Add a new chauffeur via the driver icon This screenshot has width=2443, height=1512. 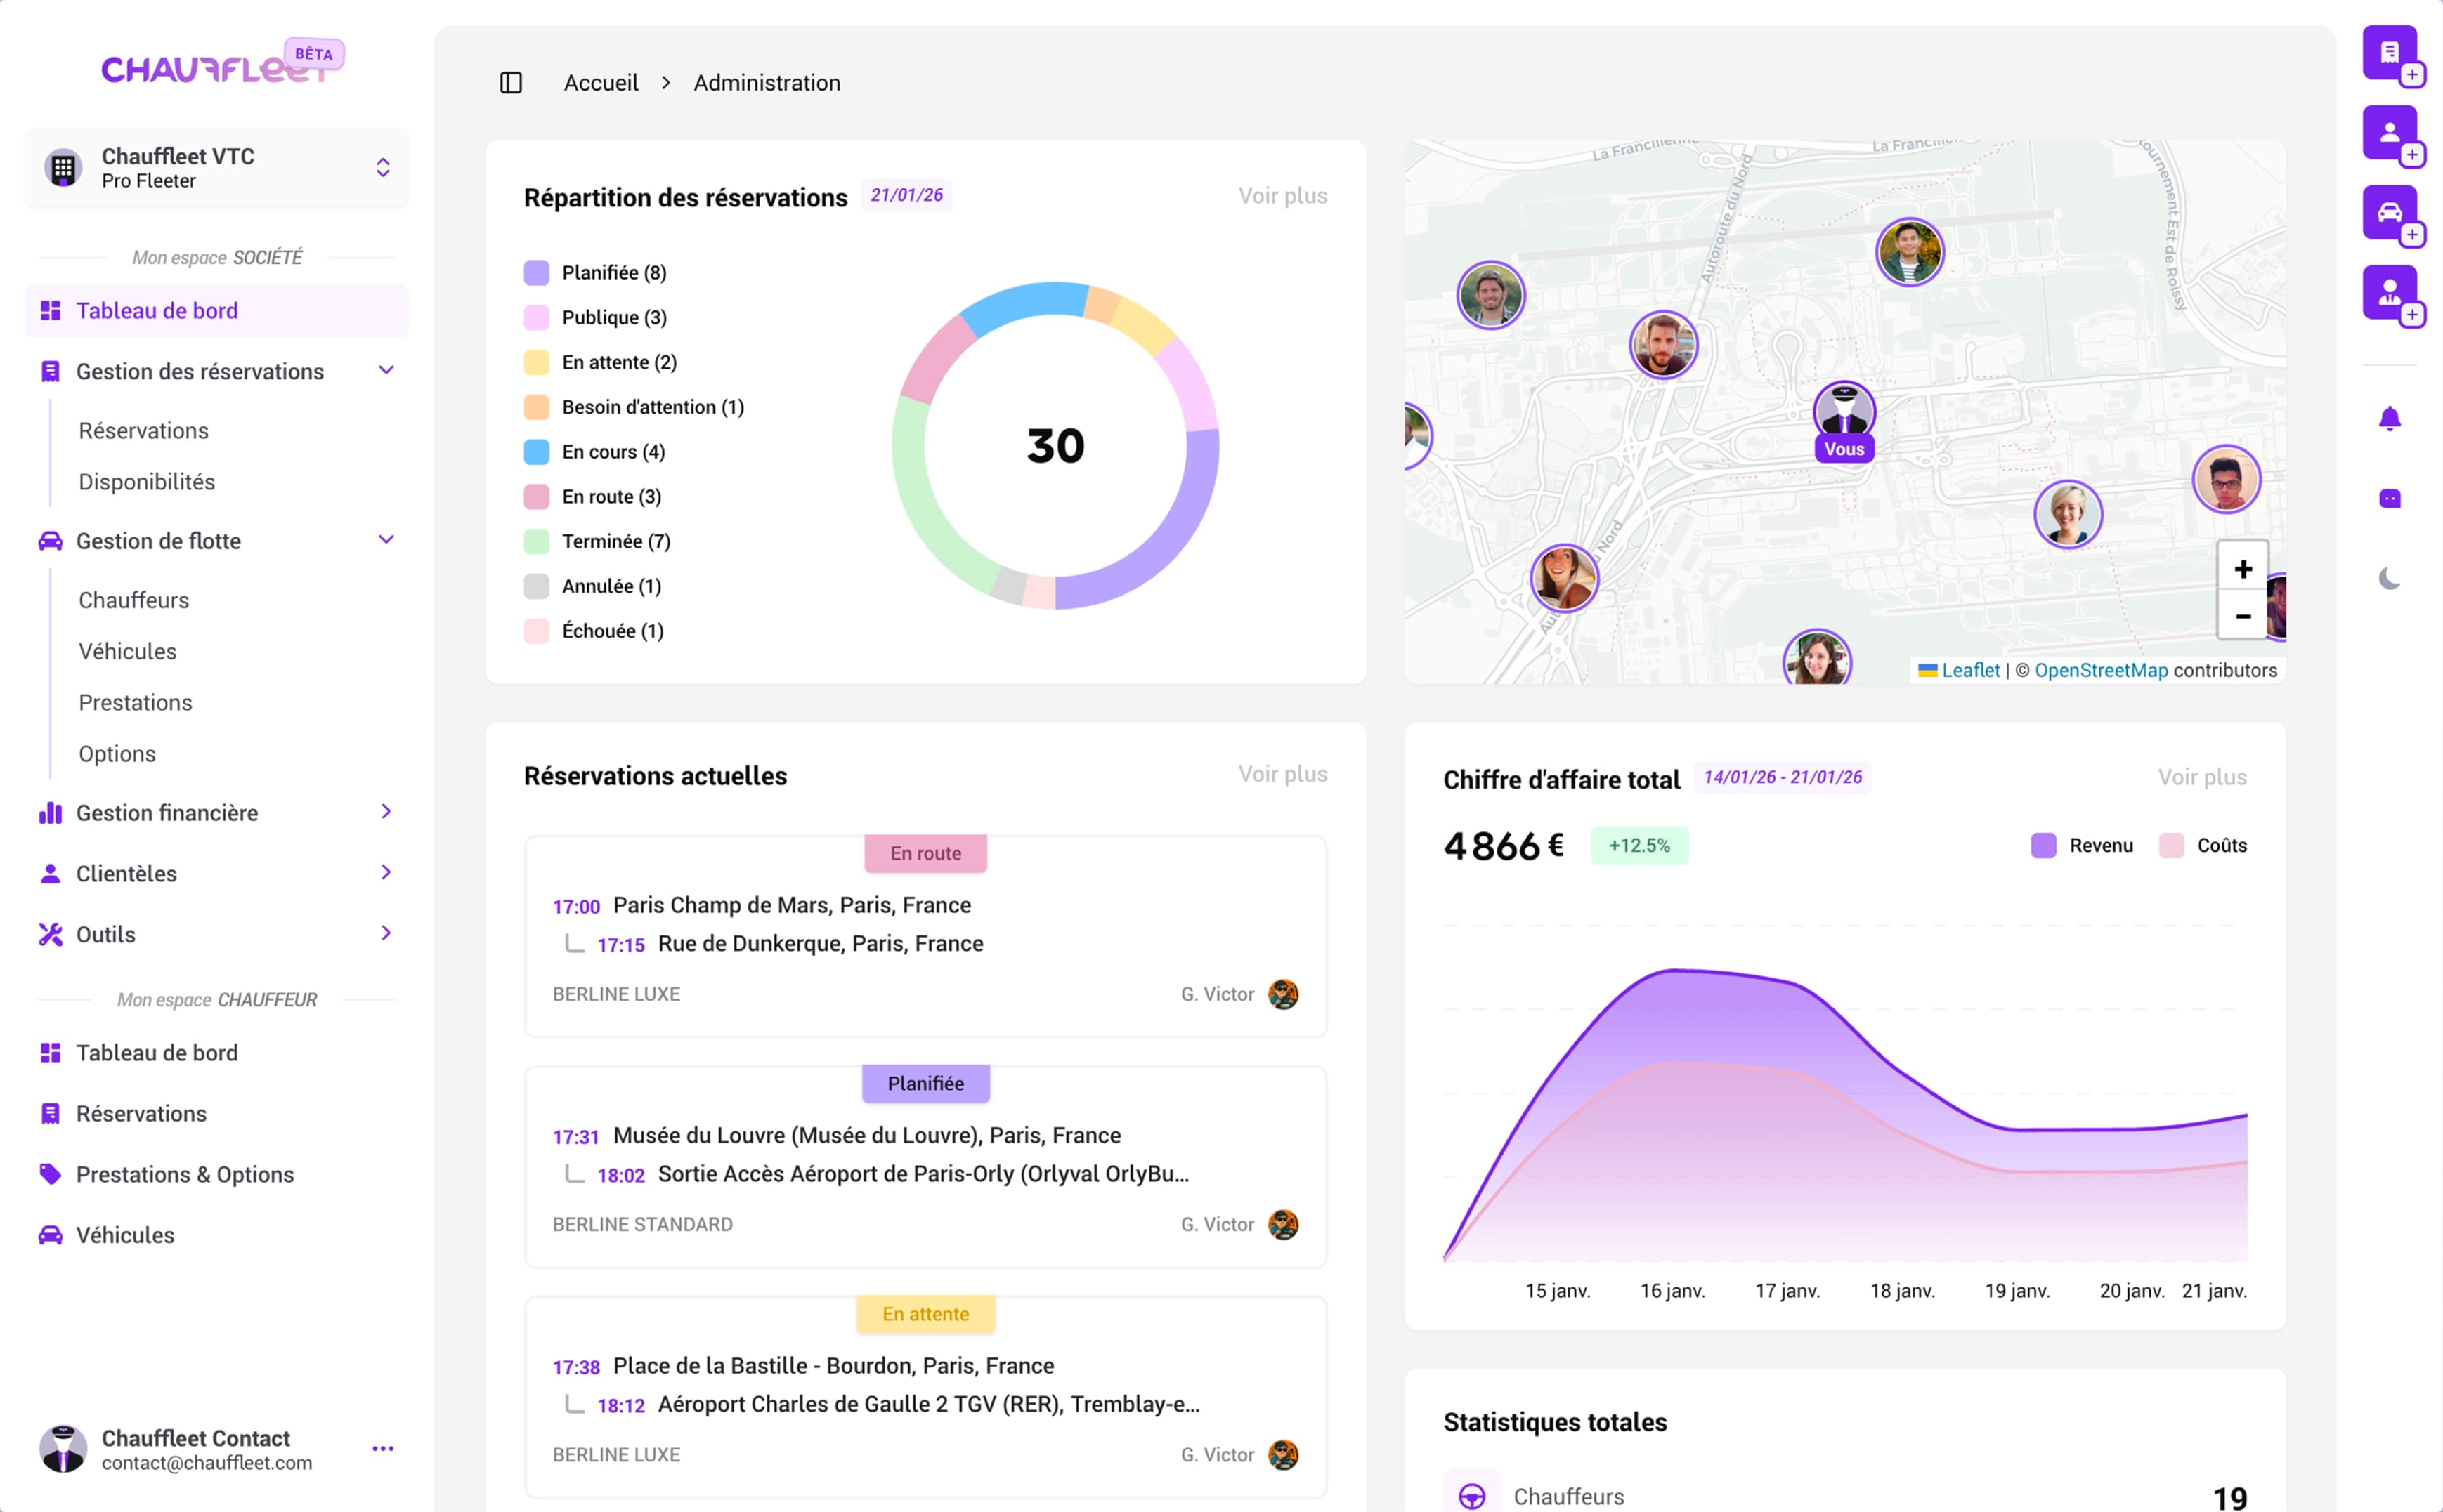pos(2391,292)
